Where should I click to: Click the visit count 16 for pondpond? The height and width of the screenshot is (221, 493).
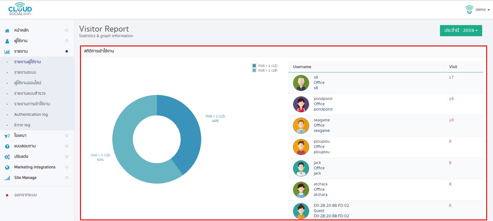click(x=451, y=99)
